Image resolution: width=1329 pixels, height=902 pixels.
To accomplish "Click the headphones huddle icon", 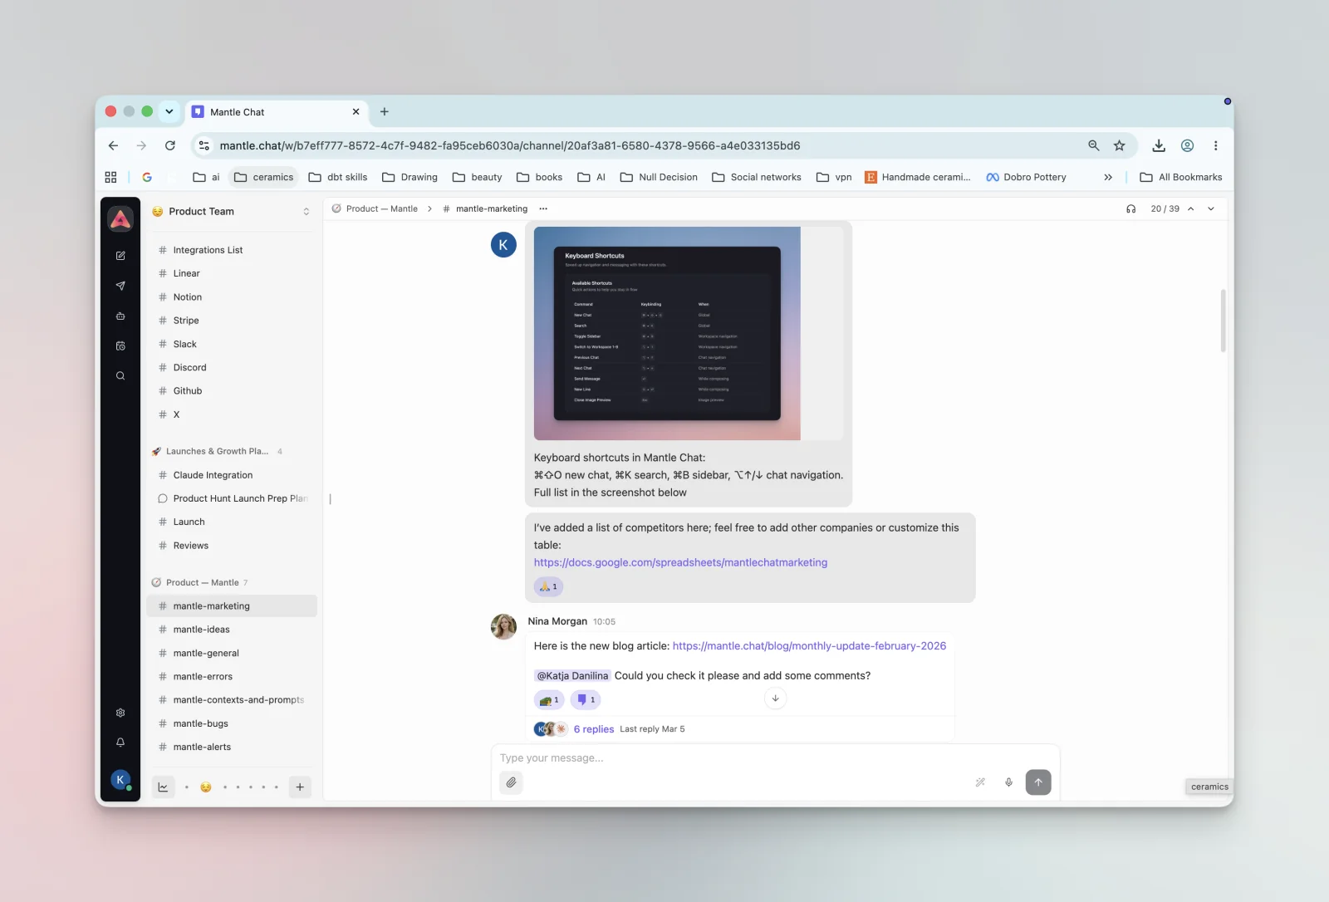I will coord(1130,209).
